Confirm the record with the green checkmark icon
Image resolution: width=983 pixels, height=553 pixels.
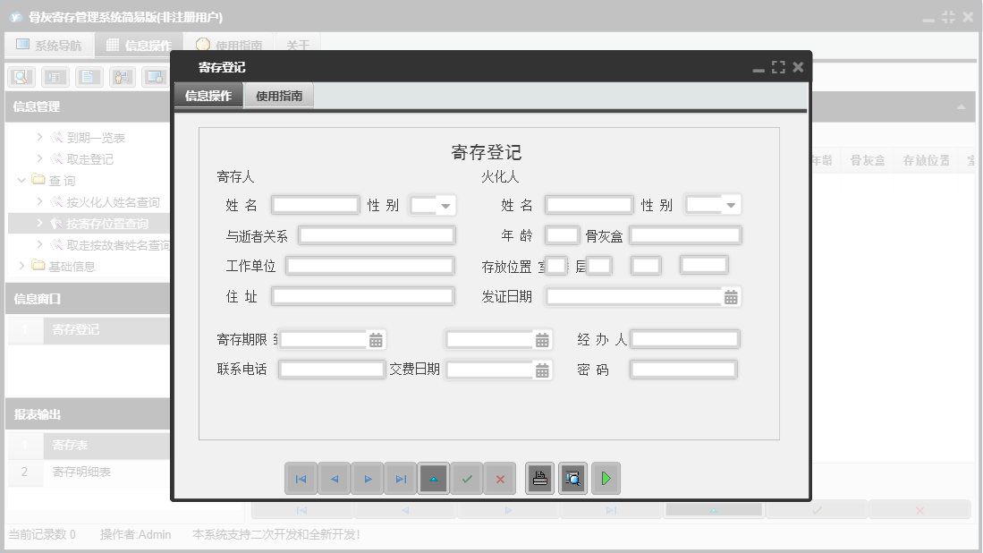[467, 478]
